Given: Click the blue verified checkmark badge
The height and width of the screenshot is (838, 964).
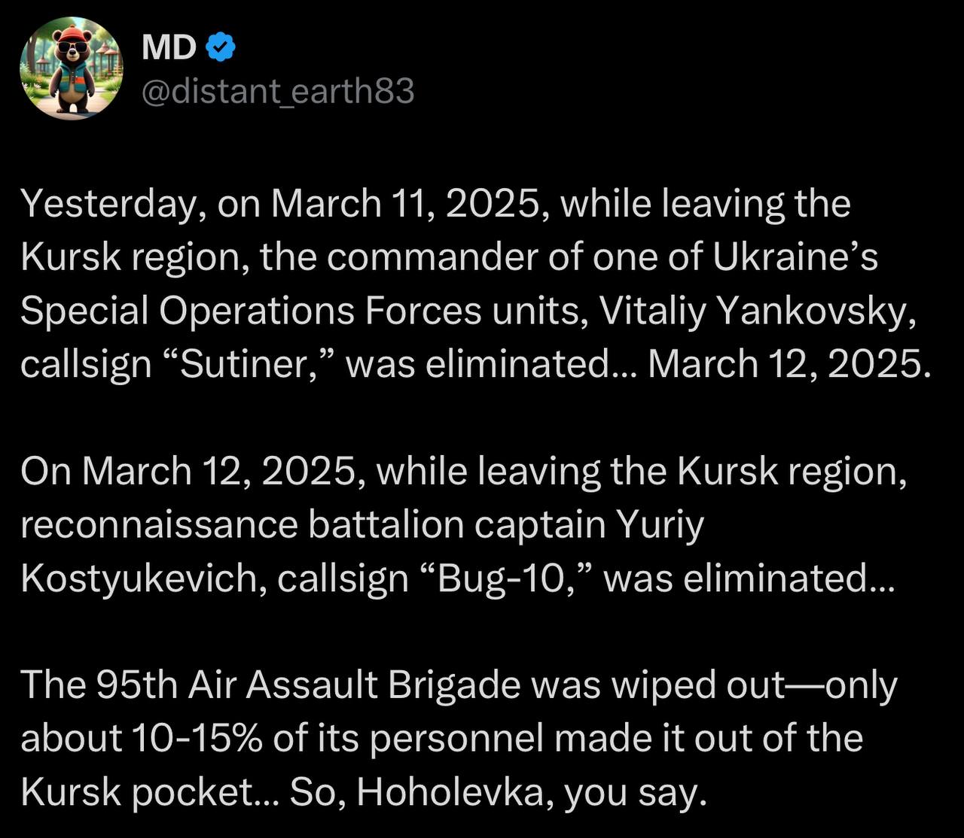Looking at the screenshot, I should 221,47.
